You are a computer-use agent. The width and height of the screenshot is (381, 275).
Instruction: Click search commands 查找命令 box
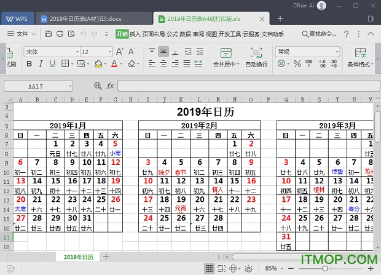click(x=319, y=34)
